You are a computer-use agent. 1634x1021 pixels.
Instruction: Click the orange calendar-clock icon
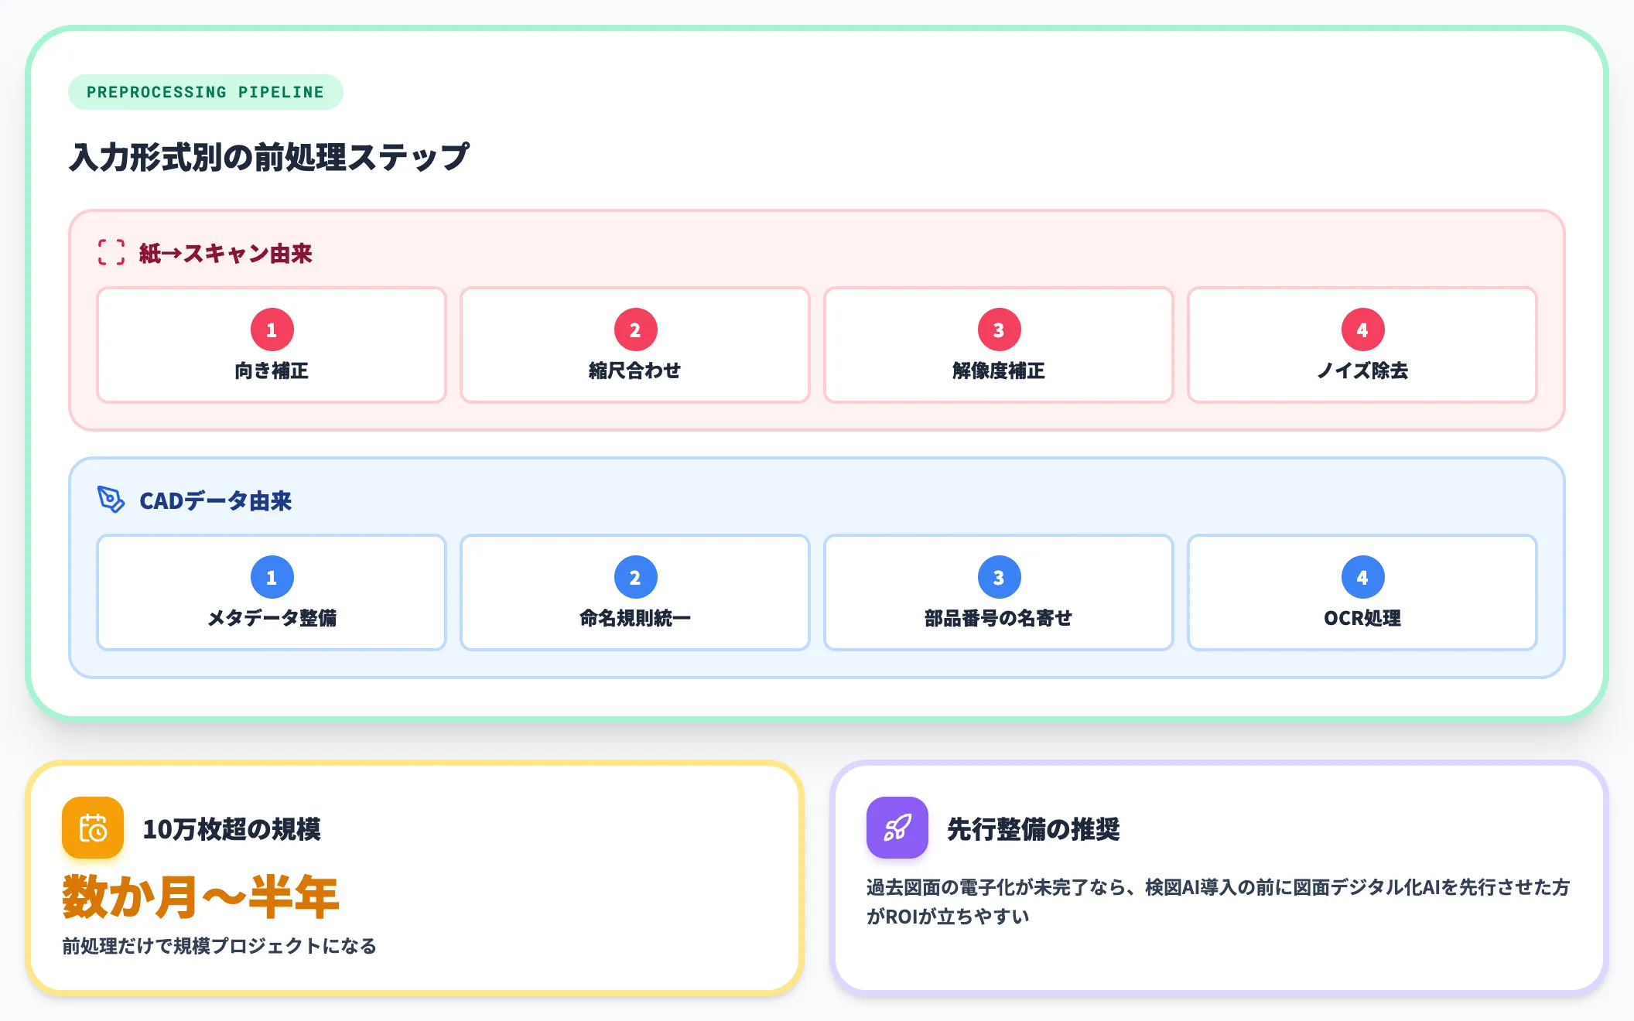(x=93, y=828)
